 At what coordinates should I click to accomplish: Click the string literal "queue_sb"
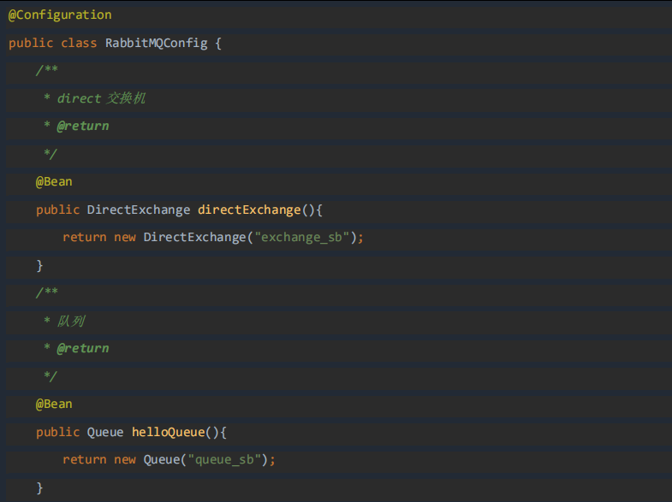(x=224, y=459)
